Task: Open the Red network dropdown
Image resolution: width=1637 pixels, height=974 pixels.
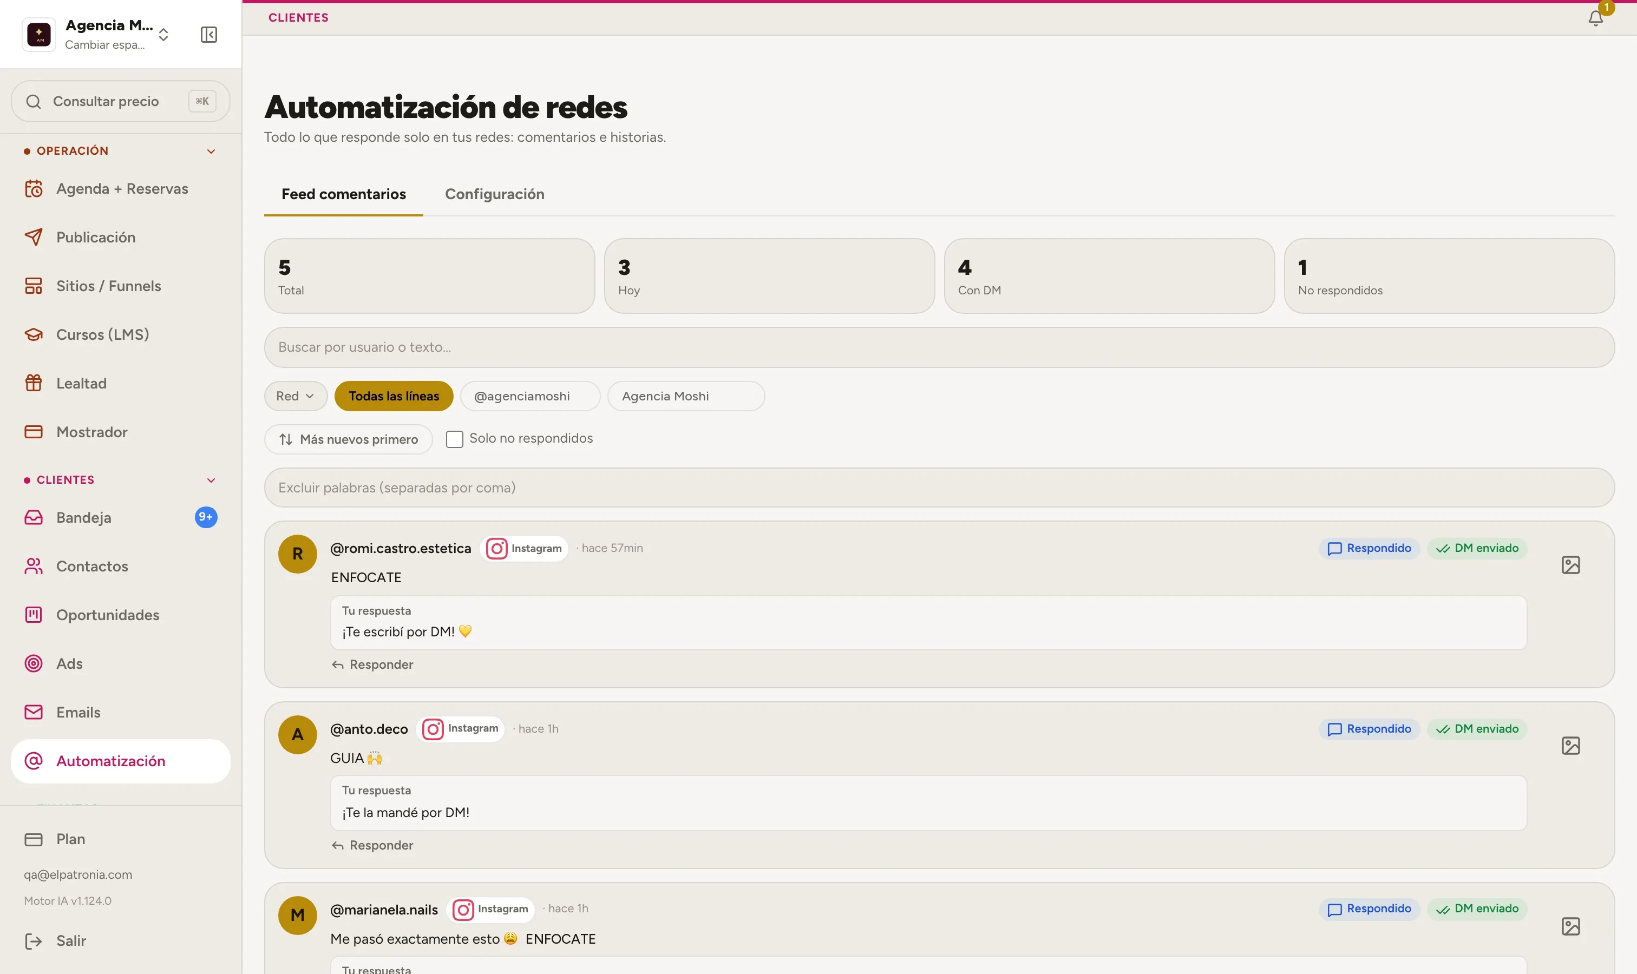Action: [x=296, y=397]
